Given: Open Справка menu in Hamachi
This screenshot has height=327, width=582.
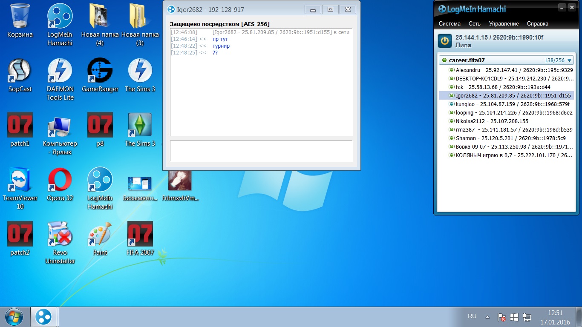Looking at the screenshot, I should [537, 24].
